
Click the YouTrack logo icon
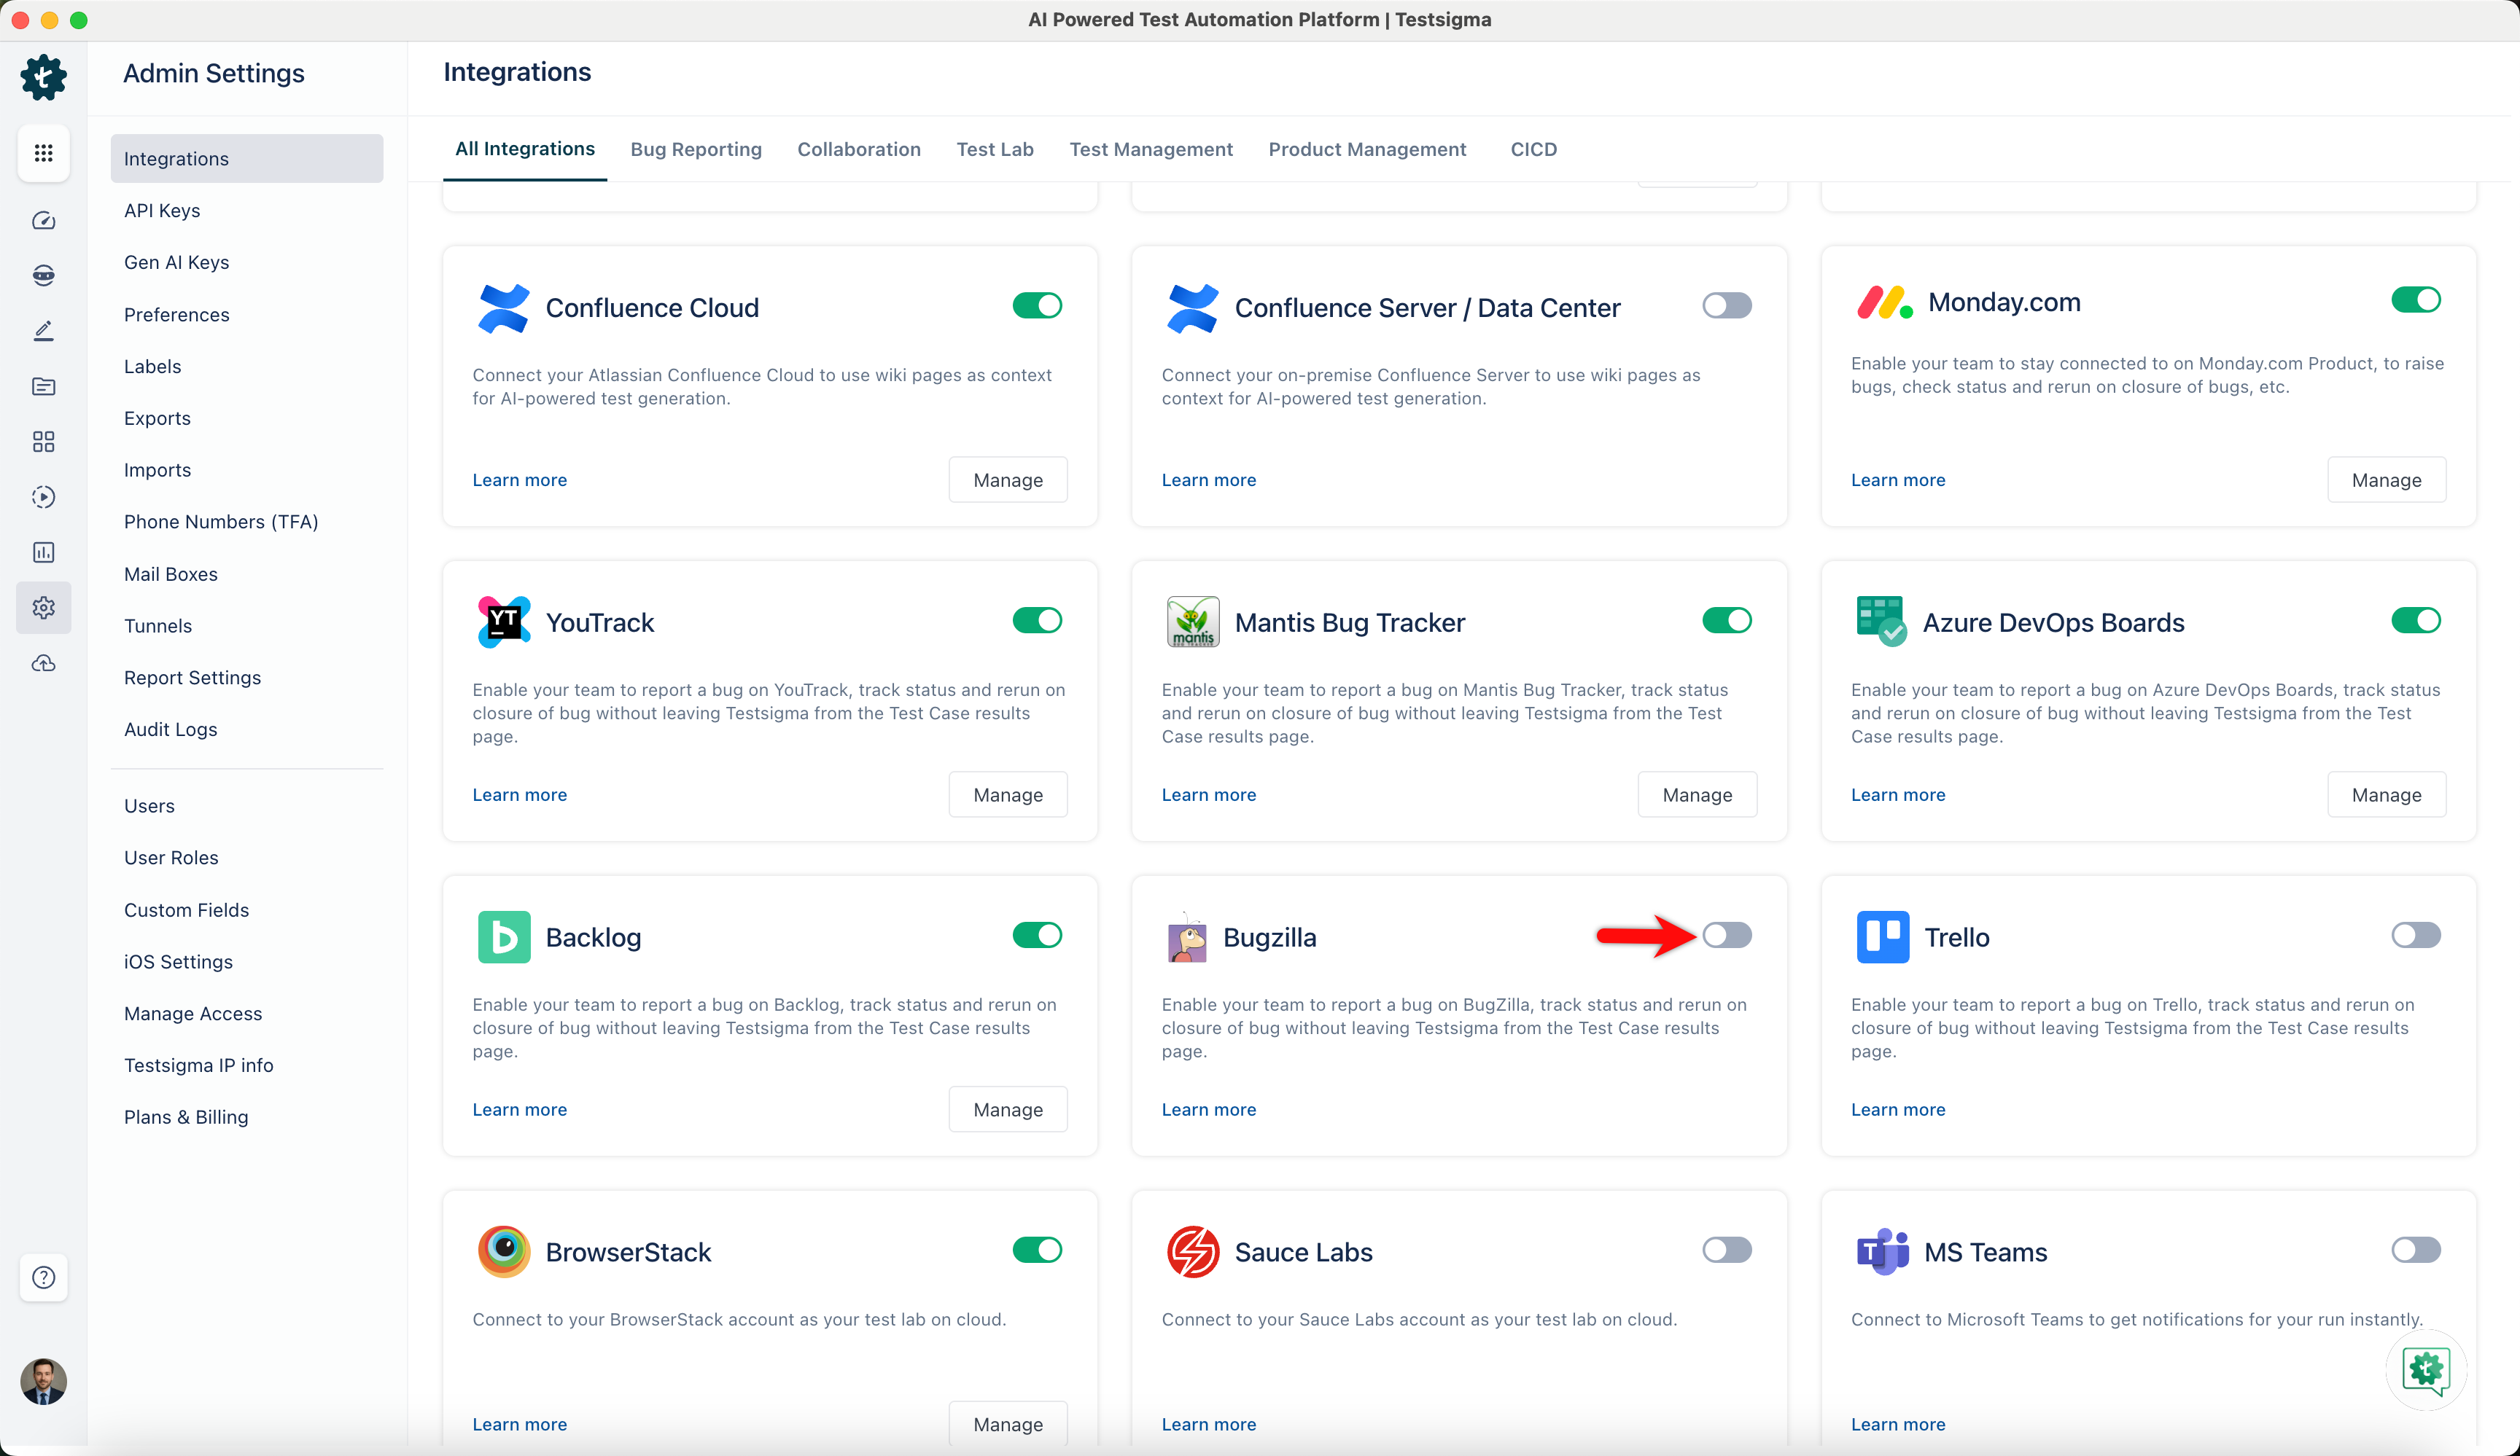tap(504, 622)
